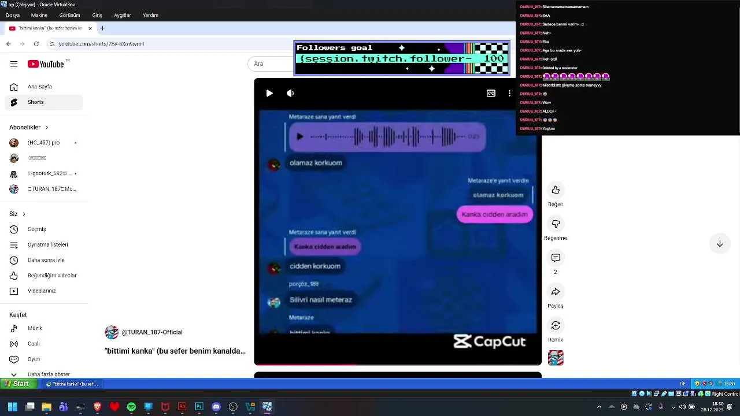The image size is (740, 416).
Task: Browse the Canlı category
Action: 44,344
